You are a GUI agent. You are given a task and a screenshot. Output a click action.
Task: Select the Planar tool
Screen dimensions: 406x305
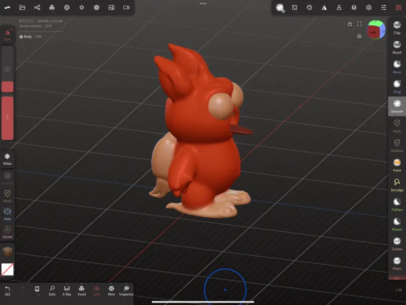pos(397,225)
